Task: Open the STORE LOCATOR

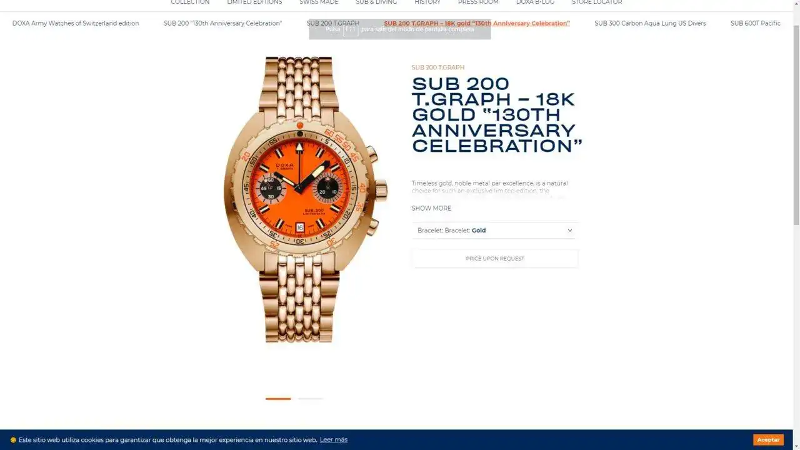Action: point(597,2)
